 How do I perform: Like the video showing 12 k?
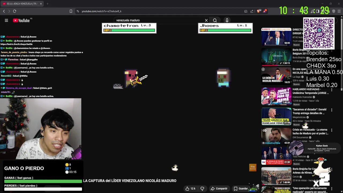[190, 189]
